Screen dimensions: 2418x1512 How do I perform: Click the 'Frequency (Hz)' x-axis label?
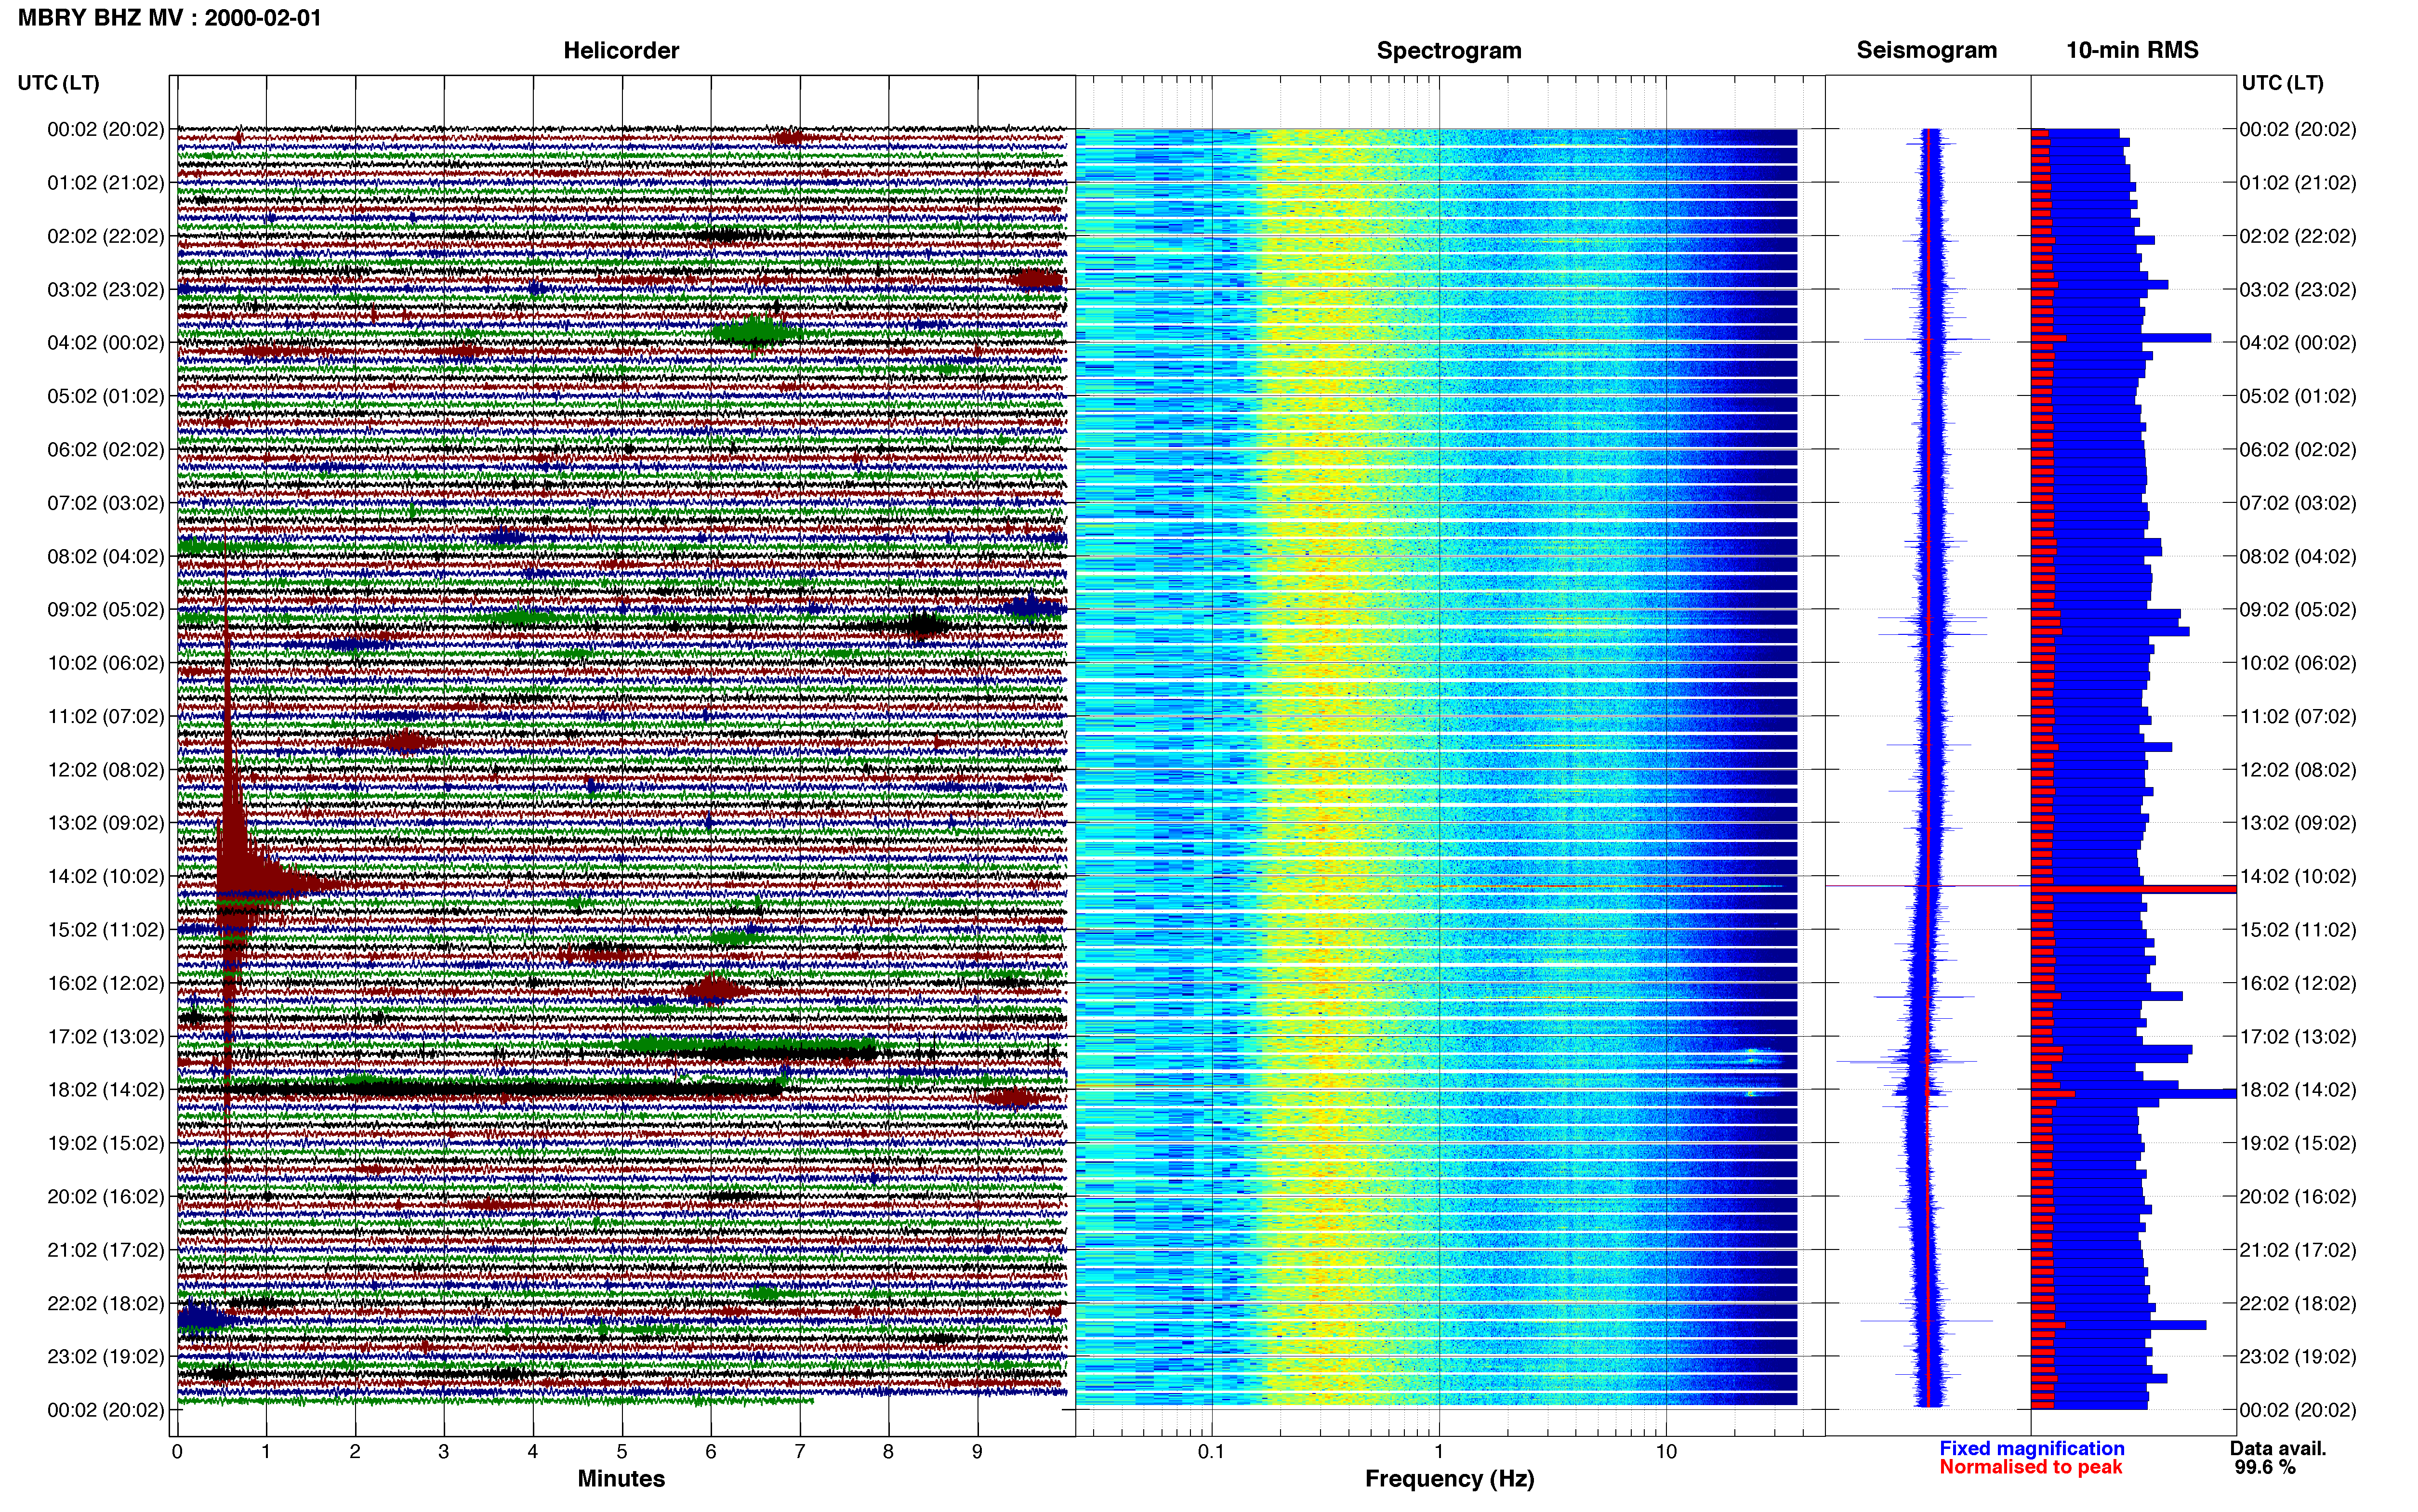point(1449,1478)
